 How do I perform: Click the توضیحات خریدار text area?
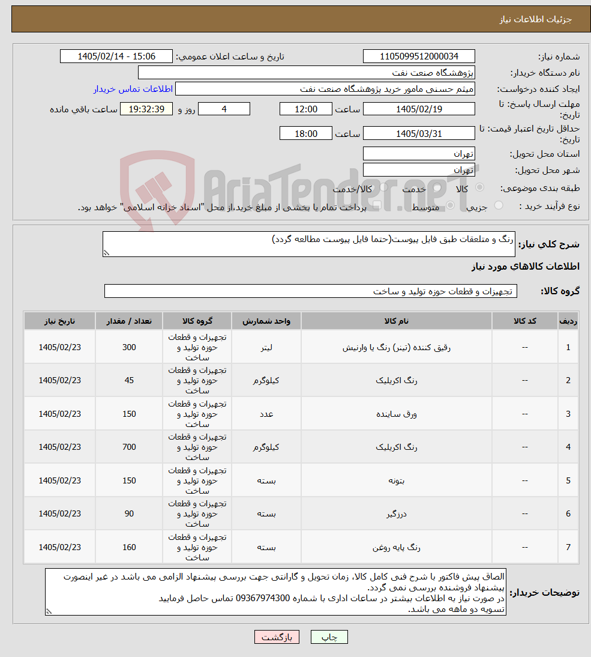pyautogui.click(x=275, y=592)
